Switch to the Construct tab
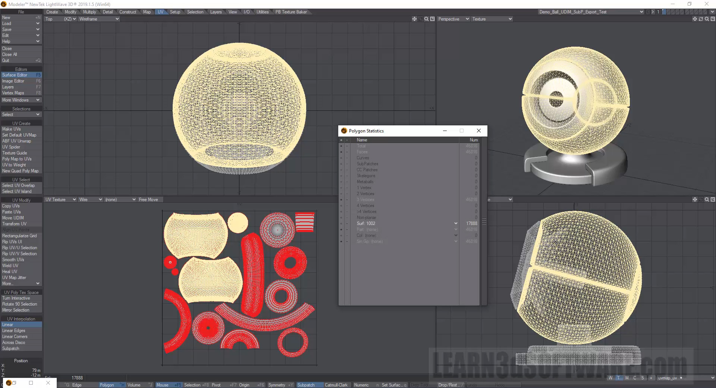 click(x=128, y=12)
